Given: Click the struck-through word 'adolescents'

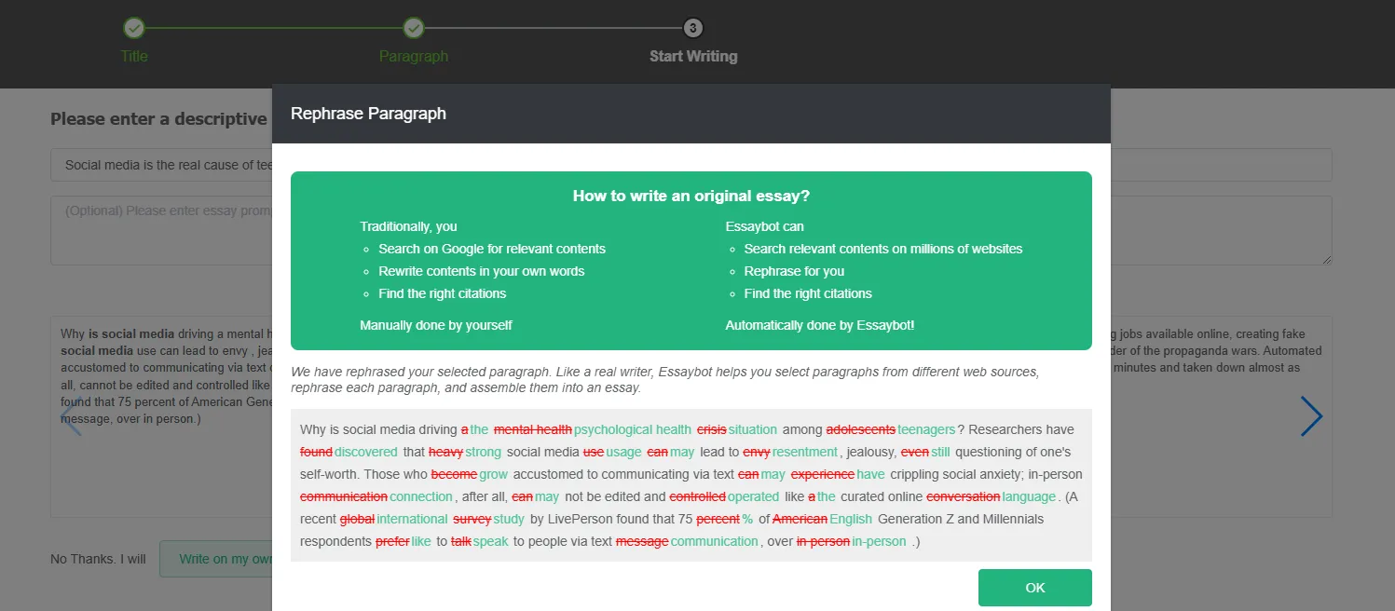Looking at the screenshot, I should coord(861,429).
